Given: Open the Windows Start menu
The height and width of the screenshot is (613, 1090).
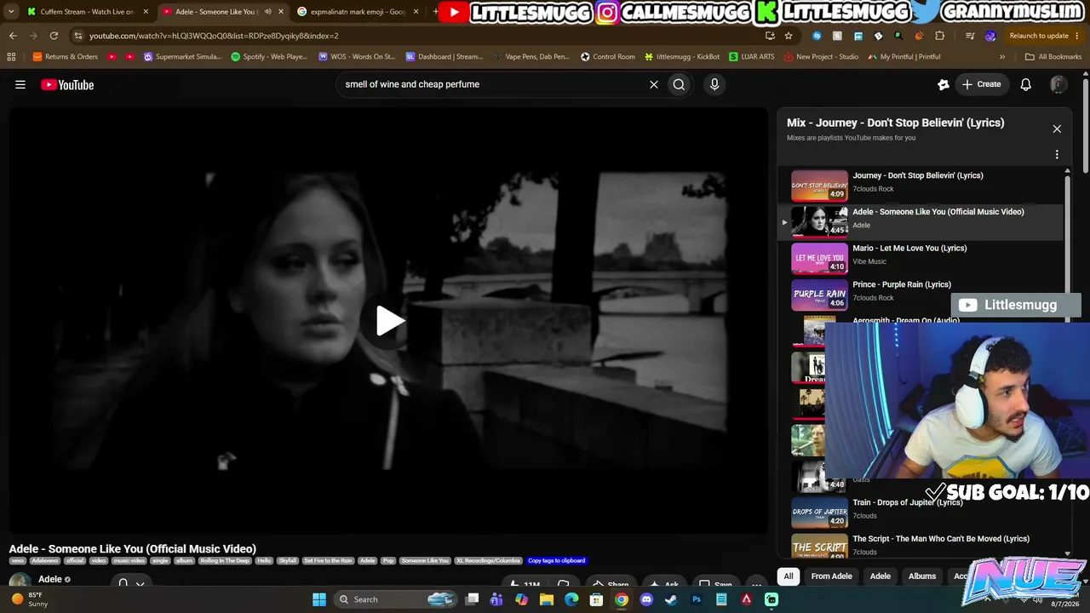Looking at the screenshot, I should coord(319,599).
